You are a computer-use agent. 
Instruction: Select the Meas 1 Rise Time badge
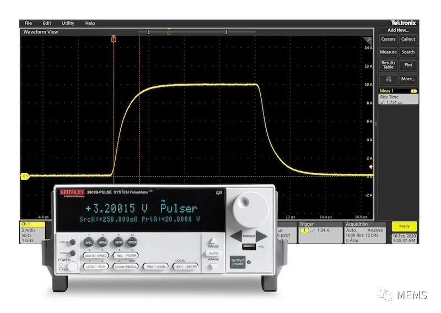click(x=398, y=97)
